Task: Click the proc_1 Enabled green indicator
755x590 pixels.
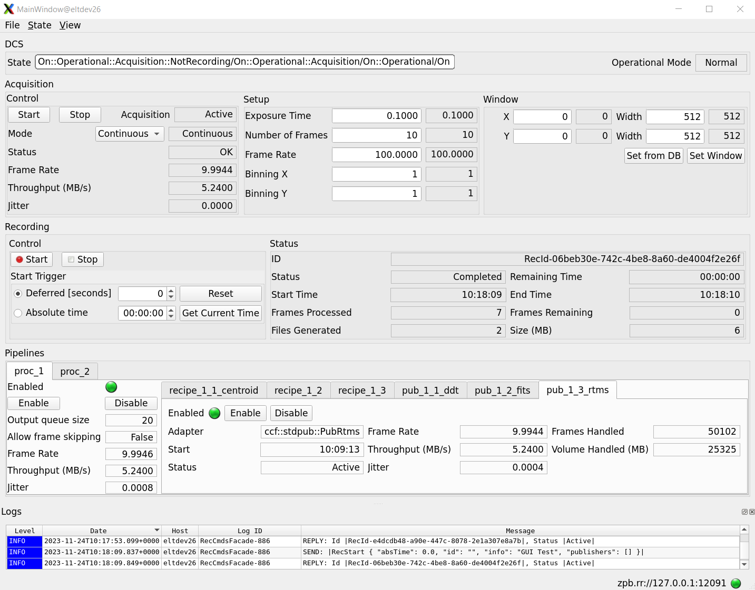Action: [x=111, y=387]
